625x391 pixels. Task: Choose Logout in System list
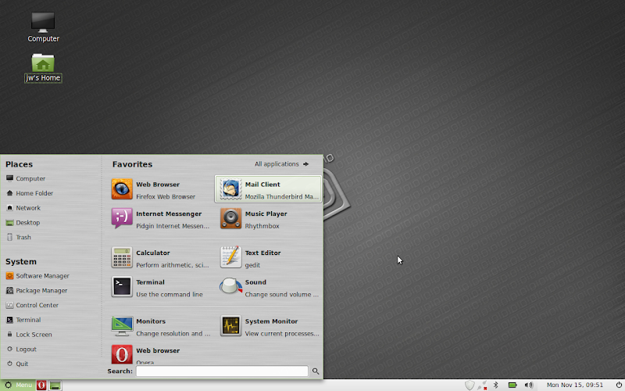click(x=22, y=349)
